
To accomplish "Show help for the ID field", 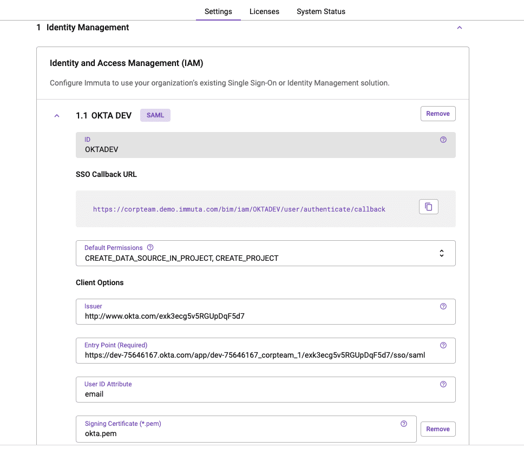I will point(443,140).
